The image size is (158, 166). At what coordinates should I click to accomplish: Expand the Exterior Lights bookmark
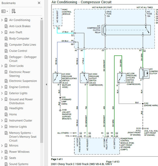[2, 93]
